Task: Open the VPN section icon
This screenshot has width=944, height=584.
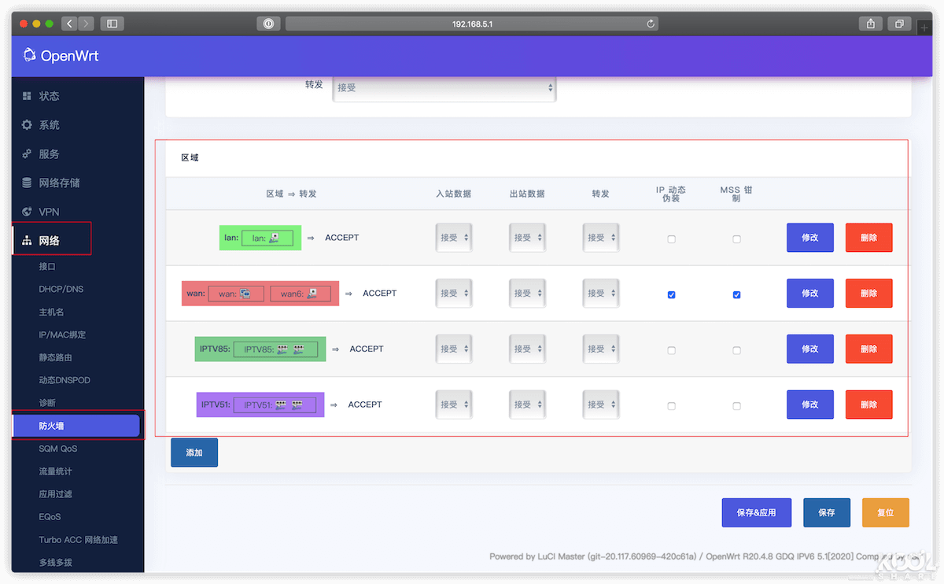Action: (x=28, y=211)
